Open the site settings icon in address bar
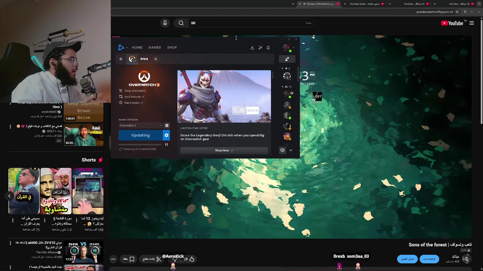This screenshot has width=483, height=271. [x=458, y=12]
